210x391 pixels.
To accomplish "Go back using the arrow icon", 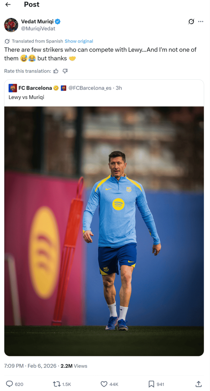I will click(8, 5).
